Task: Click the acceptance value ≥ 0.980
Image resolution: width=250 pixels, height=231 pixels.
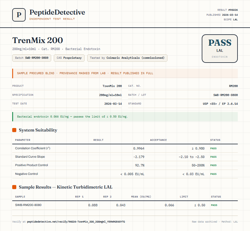Action: pyautogui.click(x=198, y=149)
